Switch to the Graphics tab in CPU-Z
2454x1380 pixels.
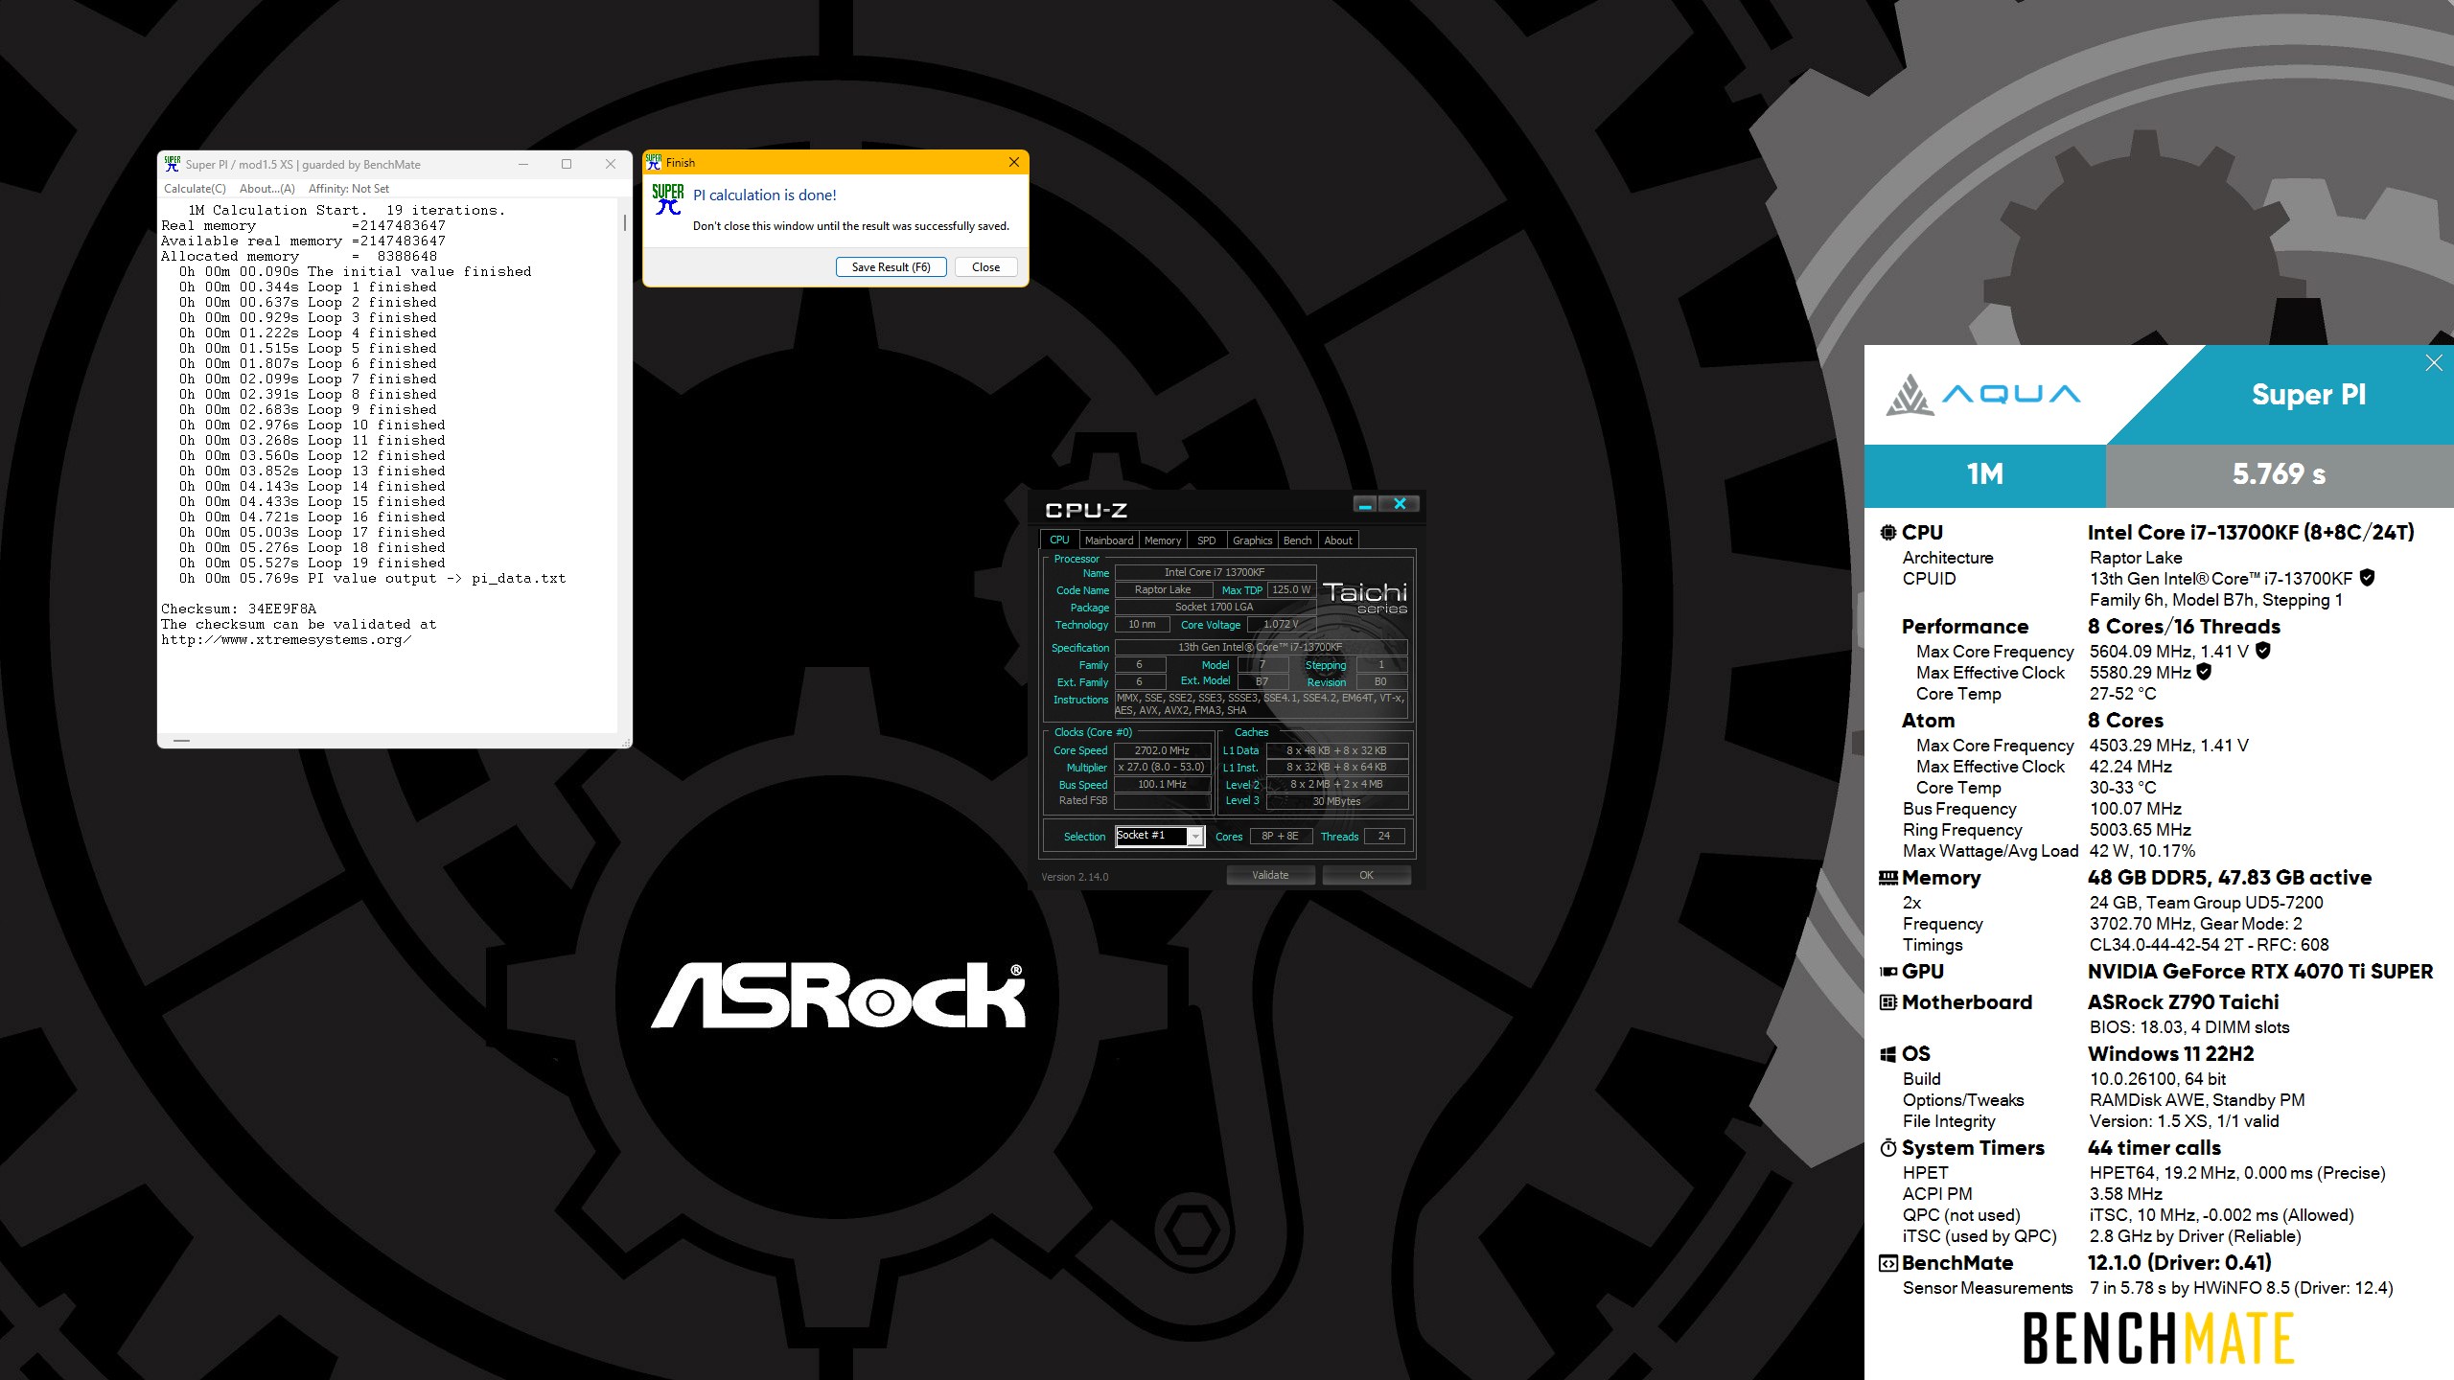click(1253, 540)
